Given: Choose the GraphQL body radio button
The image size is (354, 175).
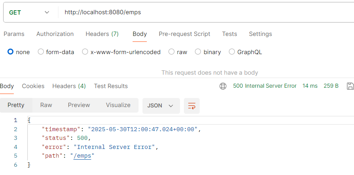Looking at the screenshot, I should click(x=232, y=52).
